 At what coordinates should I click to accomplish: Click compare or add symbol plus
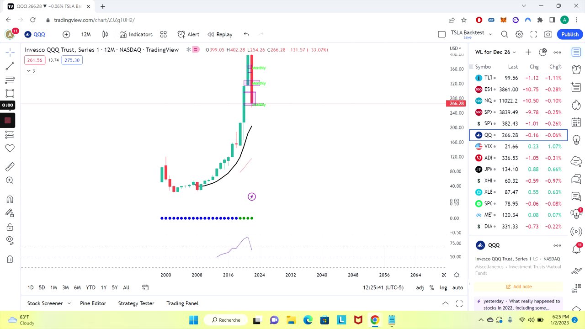66,34
